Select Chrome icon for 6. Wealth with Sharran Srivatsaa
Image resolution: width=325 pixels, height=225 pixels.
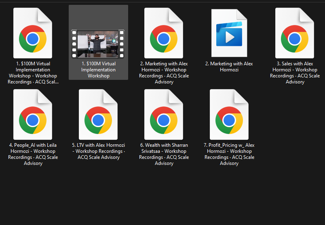[x=164, y=120]
